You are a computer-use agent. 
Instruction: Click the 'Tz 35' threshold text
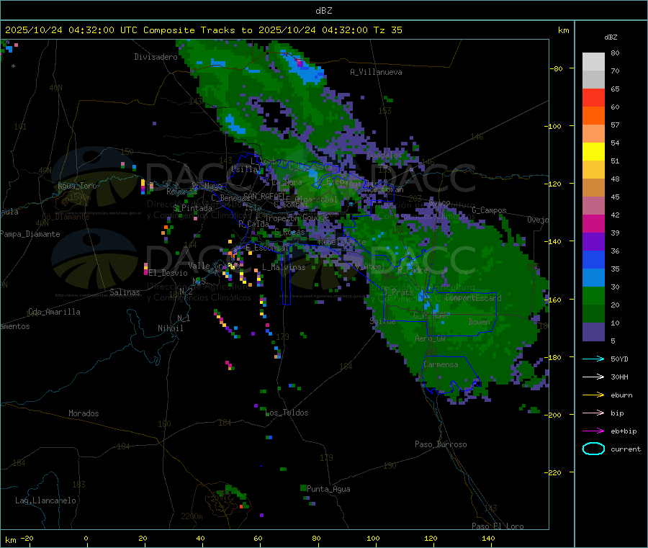(387, 30)
